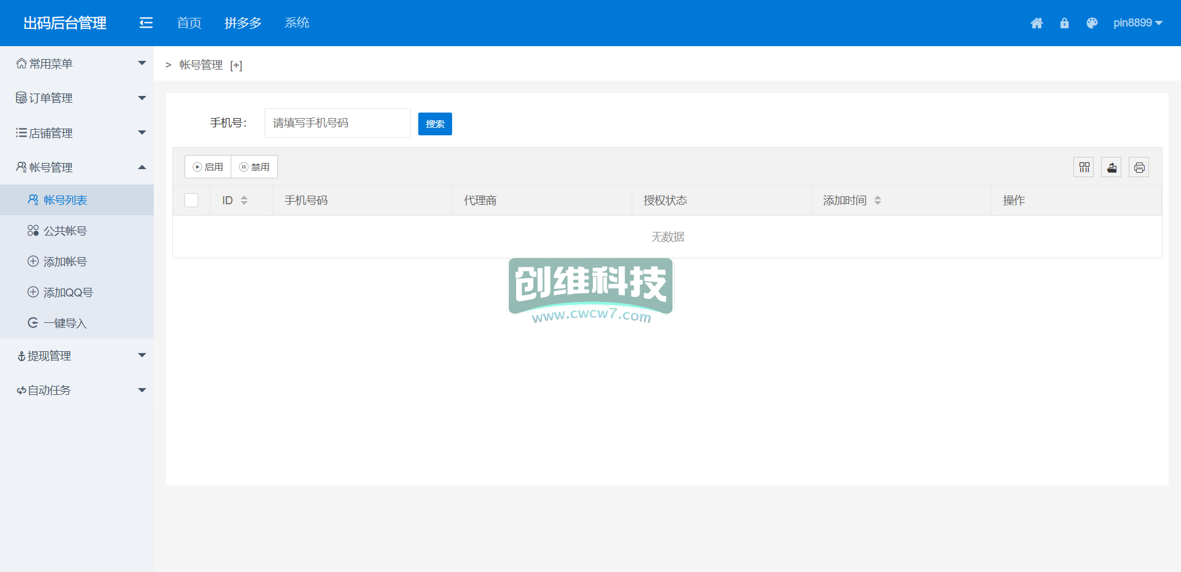
Task: Switch to the 拼多多 top tab
Action: tap(243, 23)
